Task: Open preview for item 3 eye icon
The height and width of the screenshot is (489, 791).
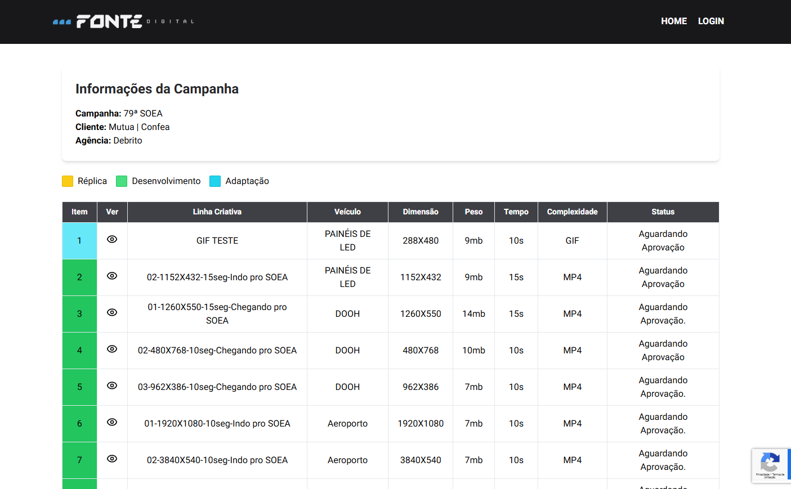Action: (x=112, y=312)
